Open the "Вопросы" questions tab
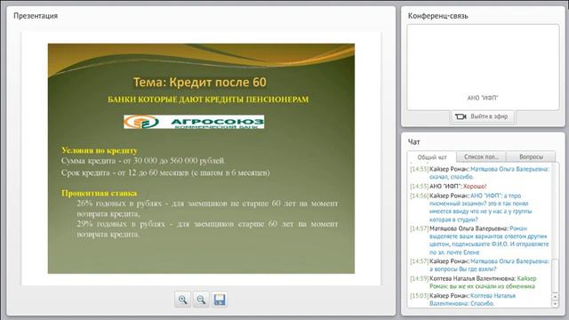The image size is (569, 320). tap(531, 156)
